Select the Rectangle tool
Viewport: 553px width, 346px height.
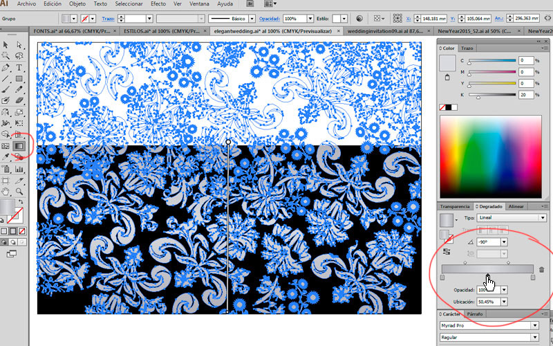[19, 78]
